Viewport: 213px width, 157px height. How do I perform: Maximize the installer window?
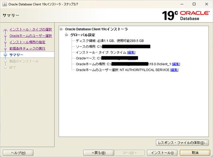(194, 4)
